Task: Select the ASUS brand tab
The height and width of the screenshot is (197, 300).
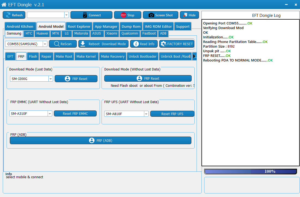Action: 97,33
